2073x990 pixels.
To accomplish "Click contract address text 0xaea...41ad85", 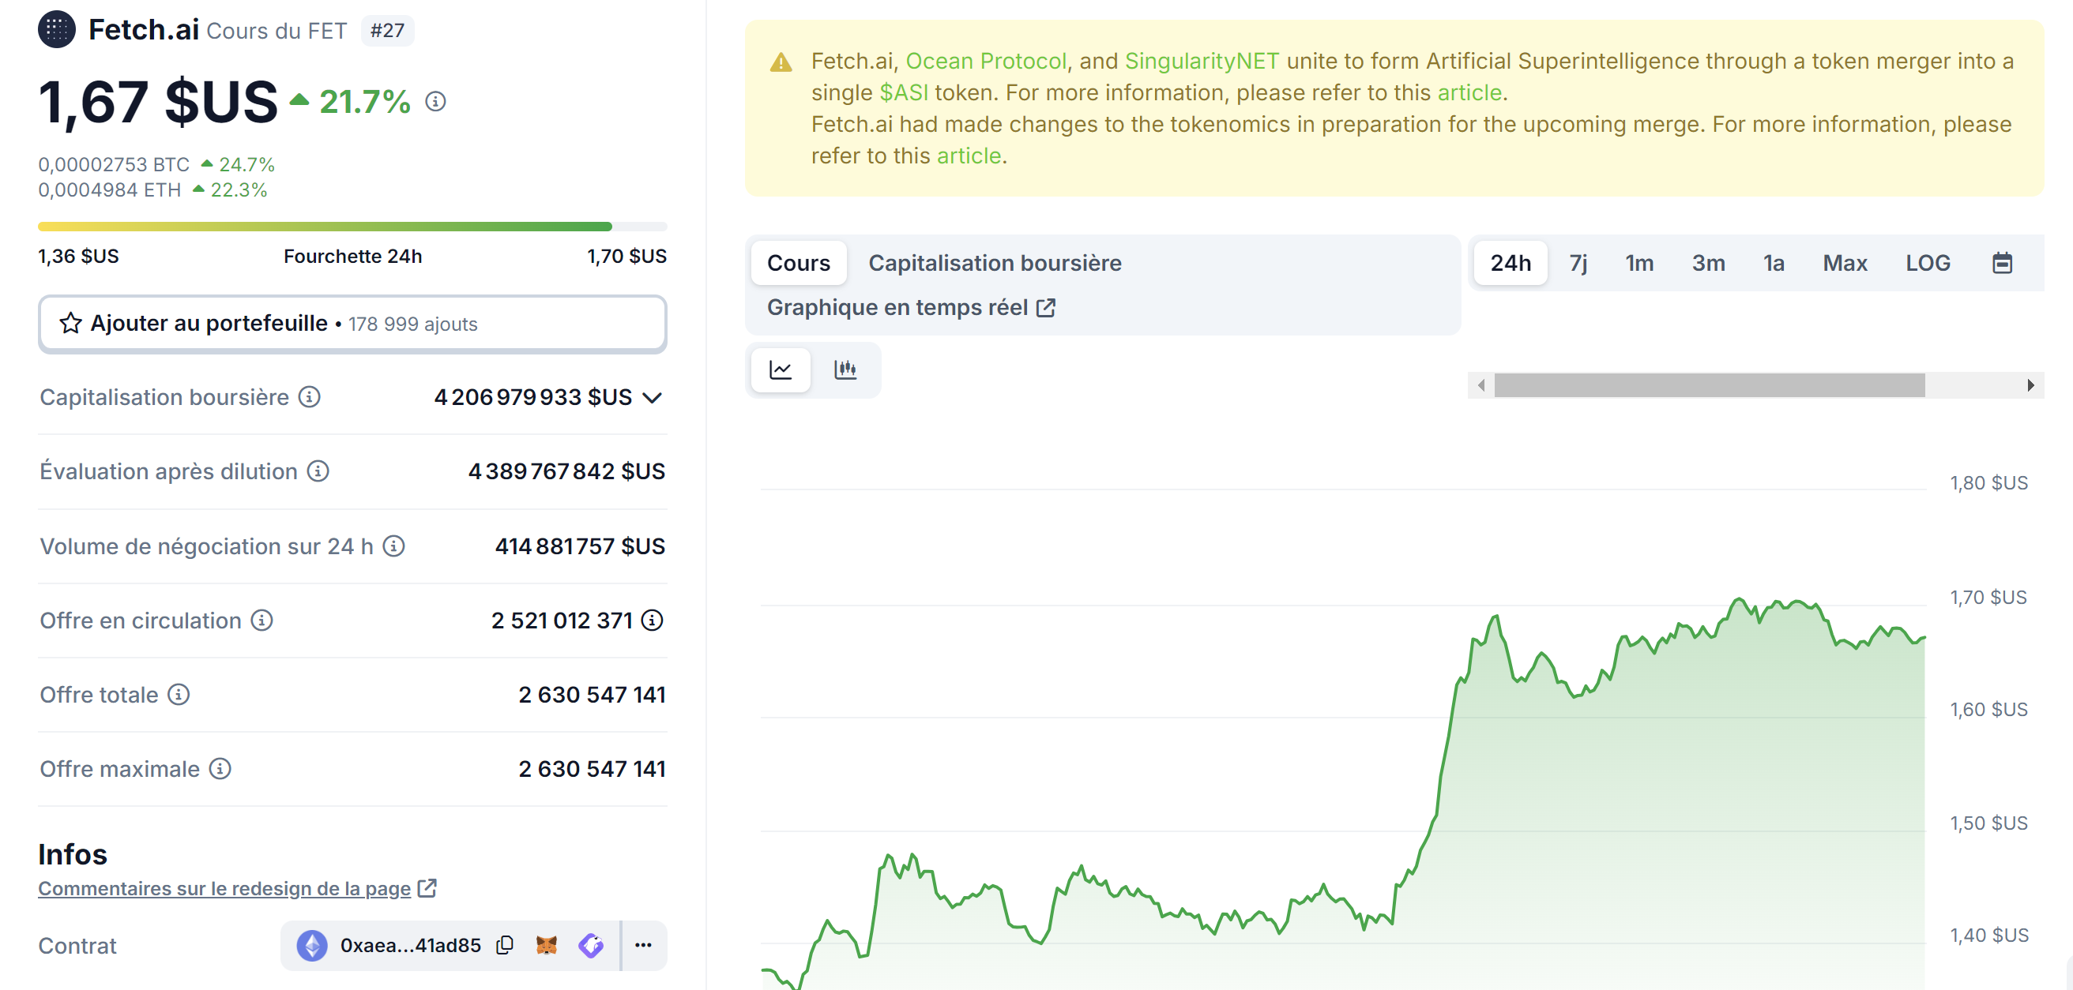I will (411, 945).
